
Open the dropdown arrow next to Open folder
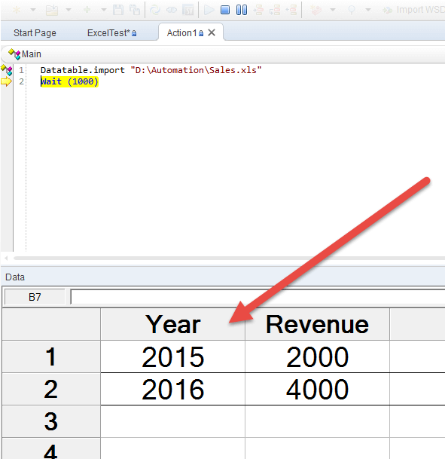click(69, 10)
